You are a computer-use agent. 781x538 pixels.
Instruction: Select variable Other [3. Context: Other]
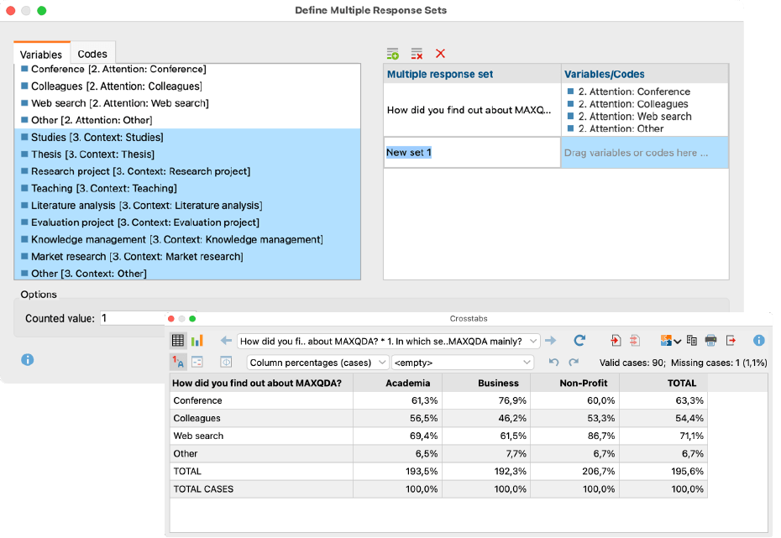coord(187,274)
